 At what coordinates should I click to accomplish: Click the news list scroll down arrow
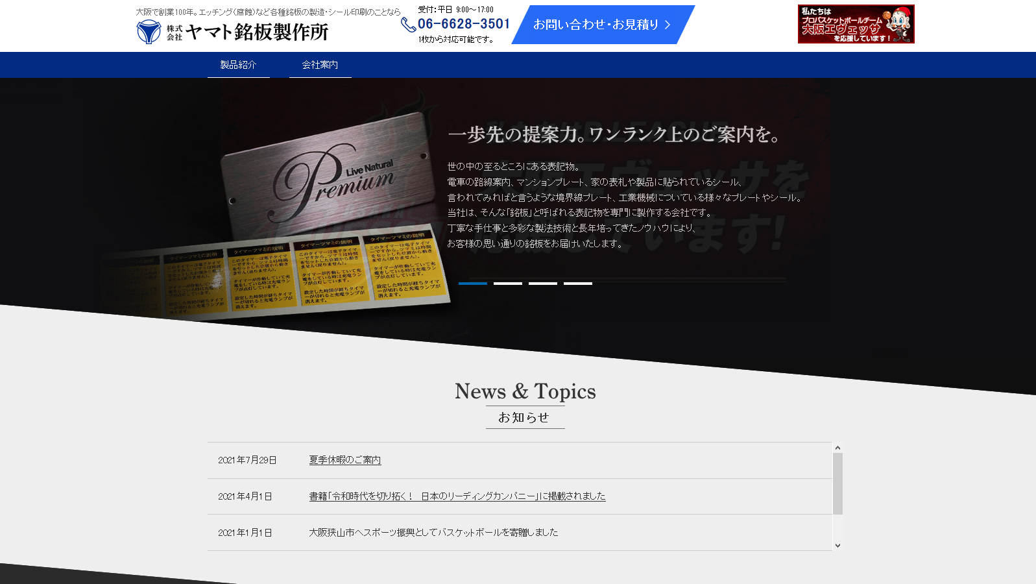(x=837, y=546)
